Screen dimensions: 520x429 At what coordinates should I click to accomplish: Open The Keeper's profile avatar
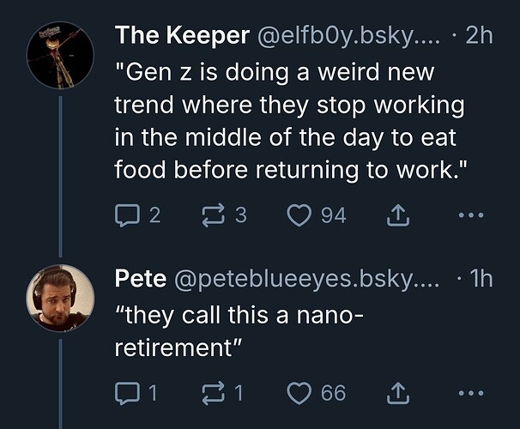60,55
